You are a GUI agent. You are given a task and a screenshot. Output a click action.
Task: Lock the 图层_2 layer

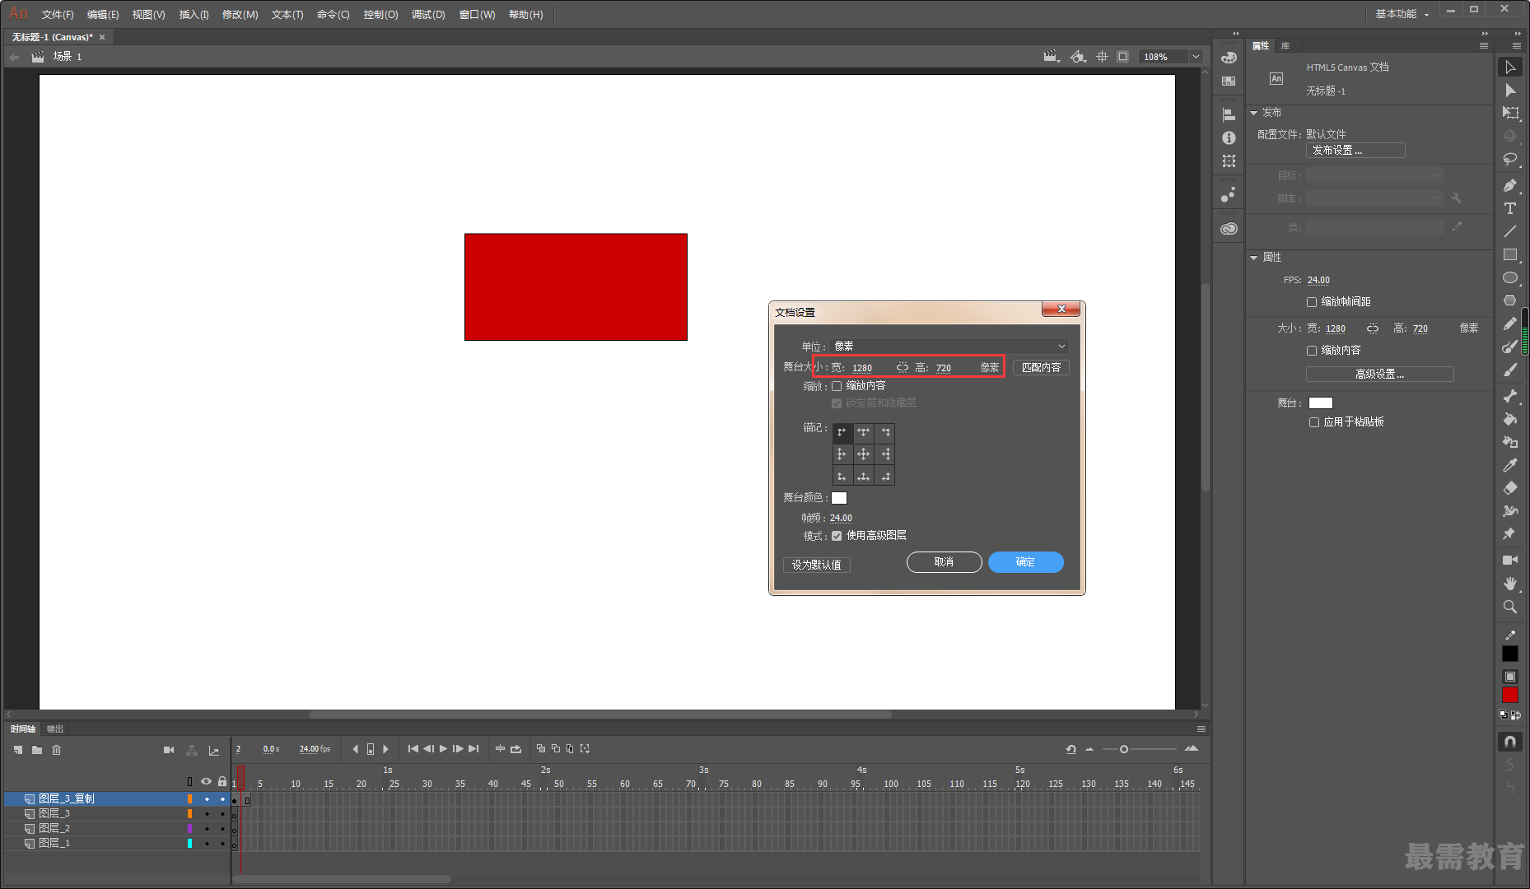click(222, 829)
